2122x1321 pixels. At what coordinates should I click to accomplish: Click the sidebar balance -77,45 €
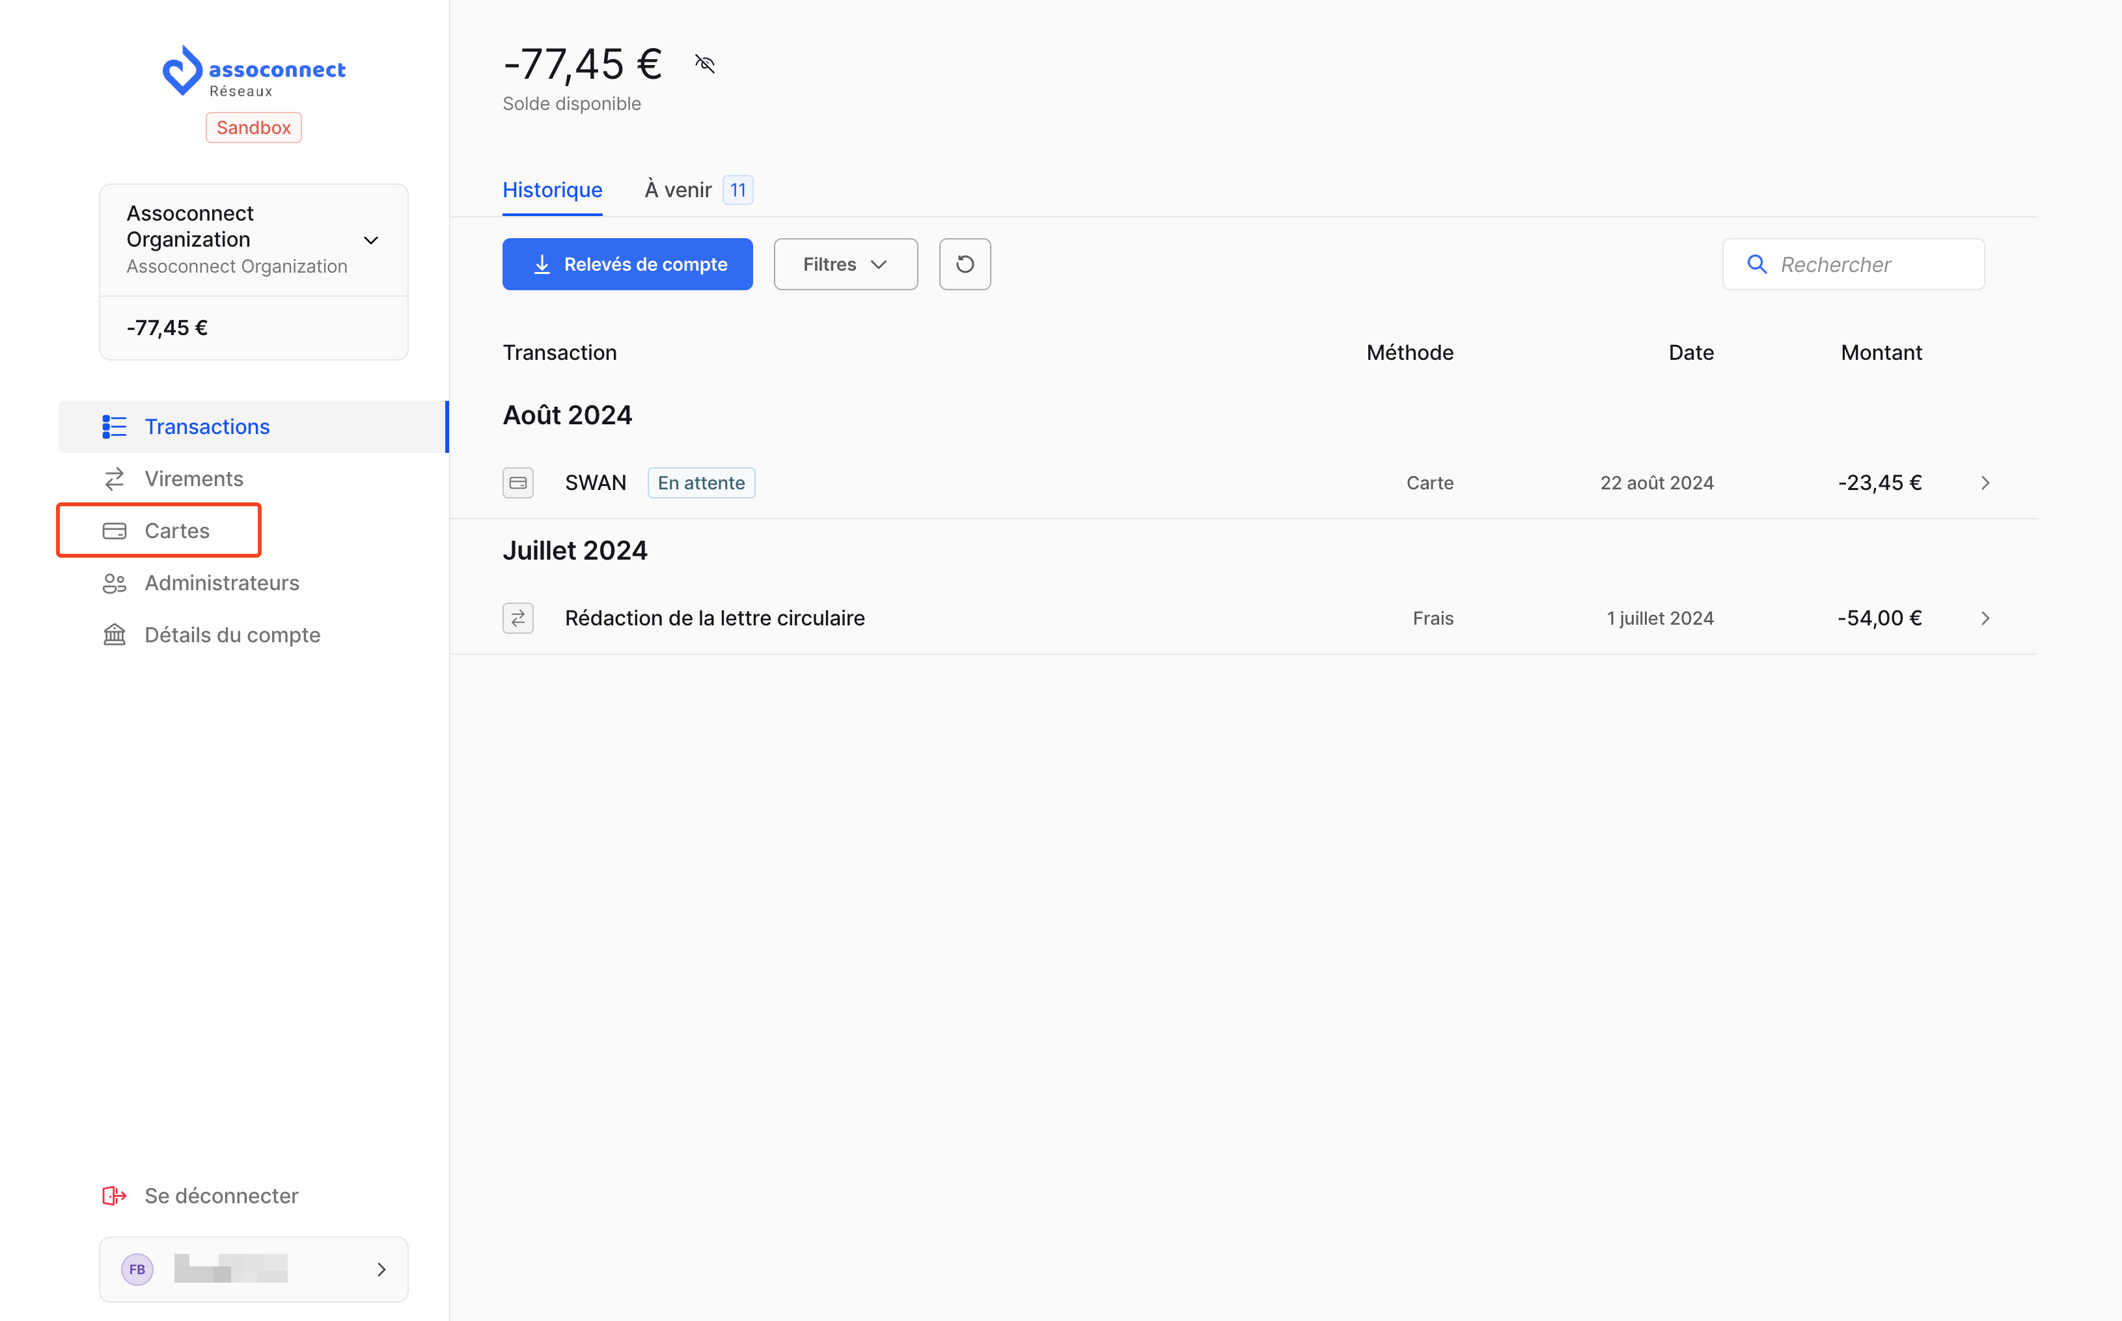coord(167,327)
